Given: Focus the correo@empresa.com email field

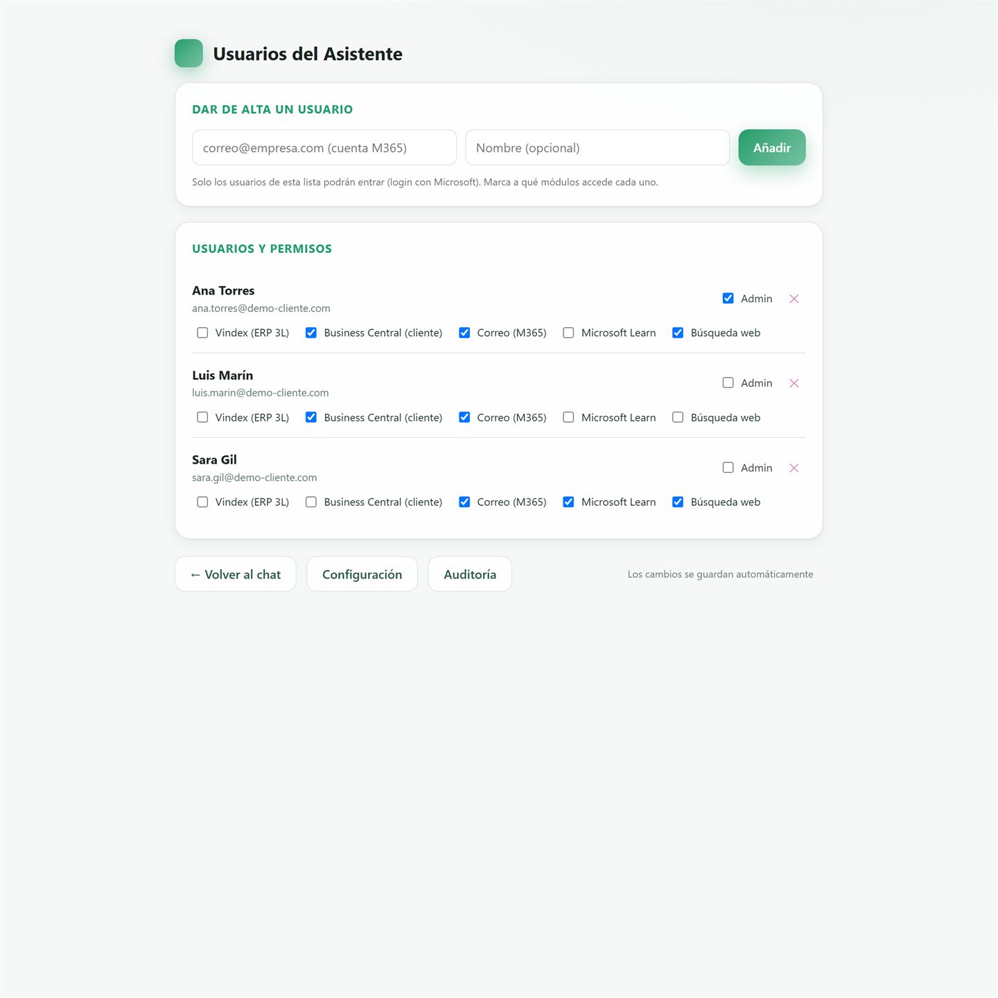Looking at the screenshot, I should (324, 148).
